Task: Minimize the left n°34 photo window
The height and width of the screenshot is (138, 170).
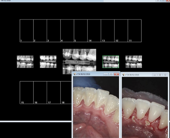Action: point(106,74)
